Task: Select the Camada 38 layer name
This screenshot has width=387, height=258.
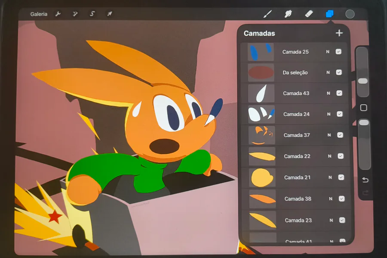Action: [x=298, y=199]
